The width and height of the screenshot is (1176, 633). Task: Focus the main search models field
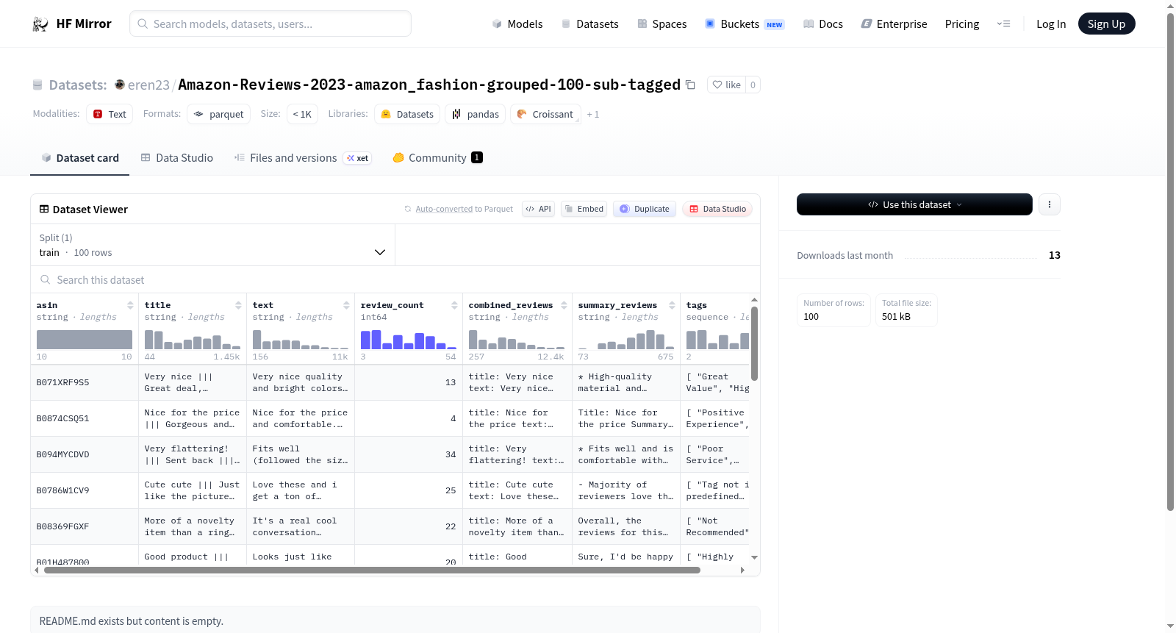pos(270,24)
